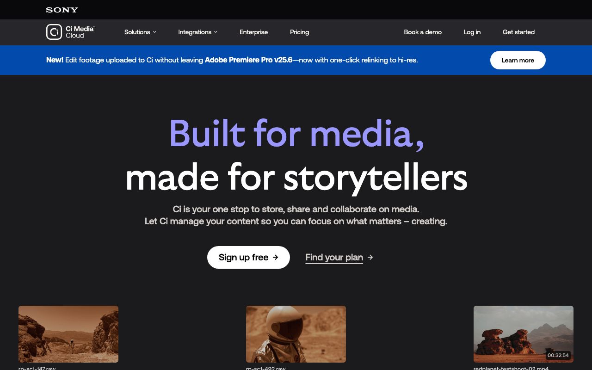Follow the Find your plan link
The image size is (592, 370).
339,258
